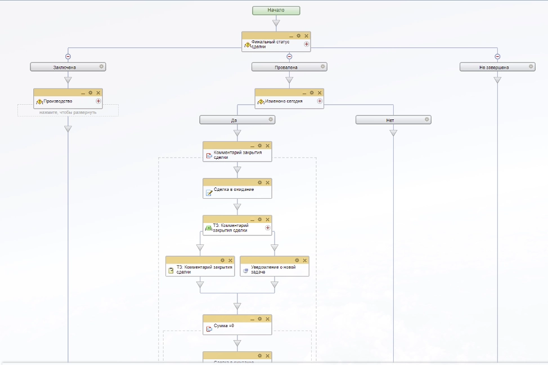Click gear icon on Заключена branch
Image resolution: width=548 pixels, height=366 pixels.
click(x=101, y=66)
